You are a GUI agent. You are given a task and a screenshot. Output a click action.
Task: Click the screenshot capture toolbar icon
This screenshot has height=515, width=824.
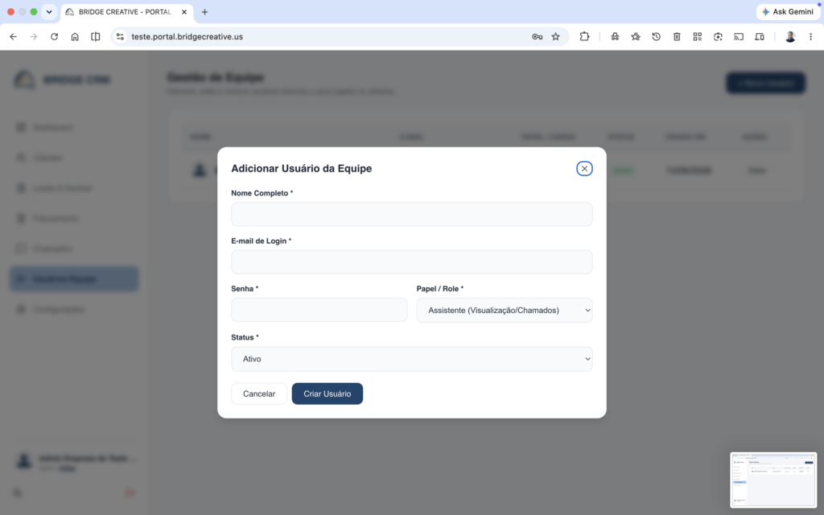[718, 37]
